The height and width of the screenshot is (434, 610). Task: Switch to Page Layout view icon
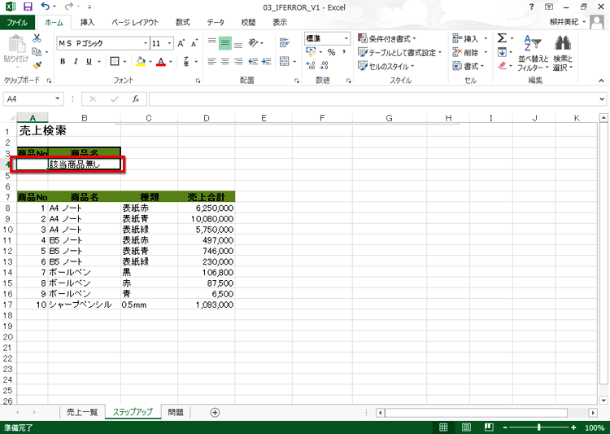466,427
